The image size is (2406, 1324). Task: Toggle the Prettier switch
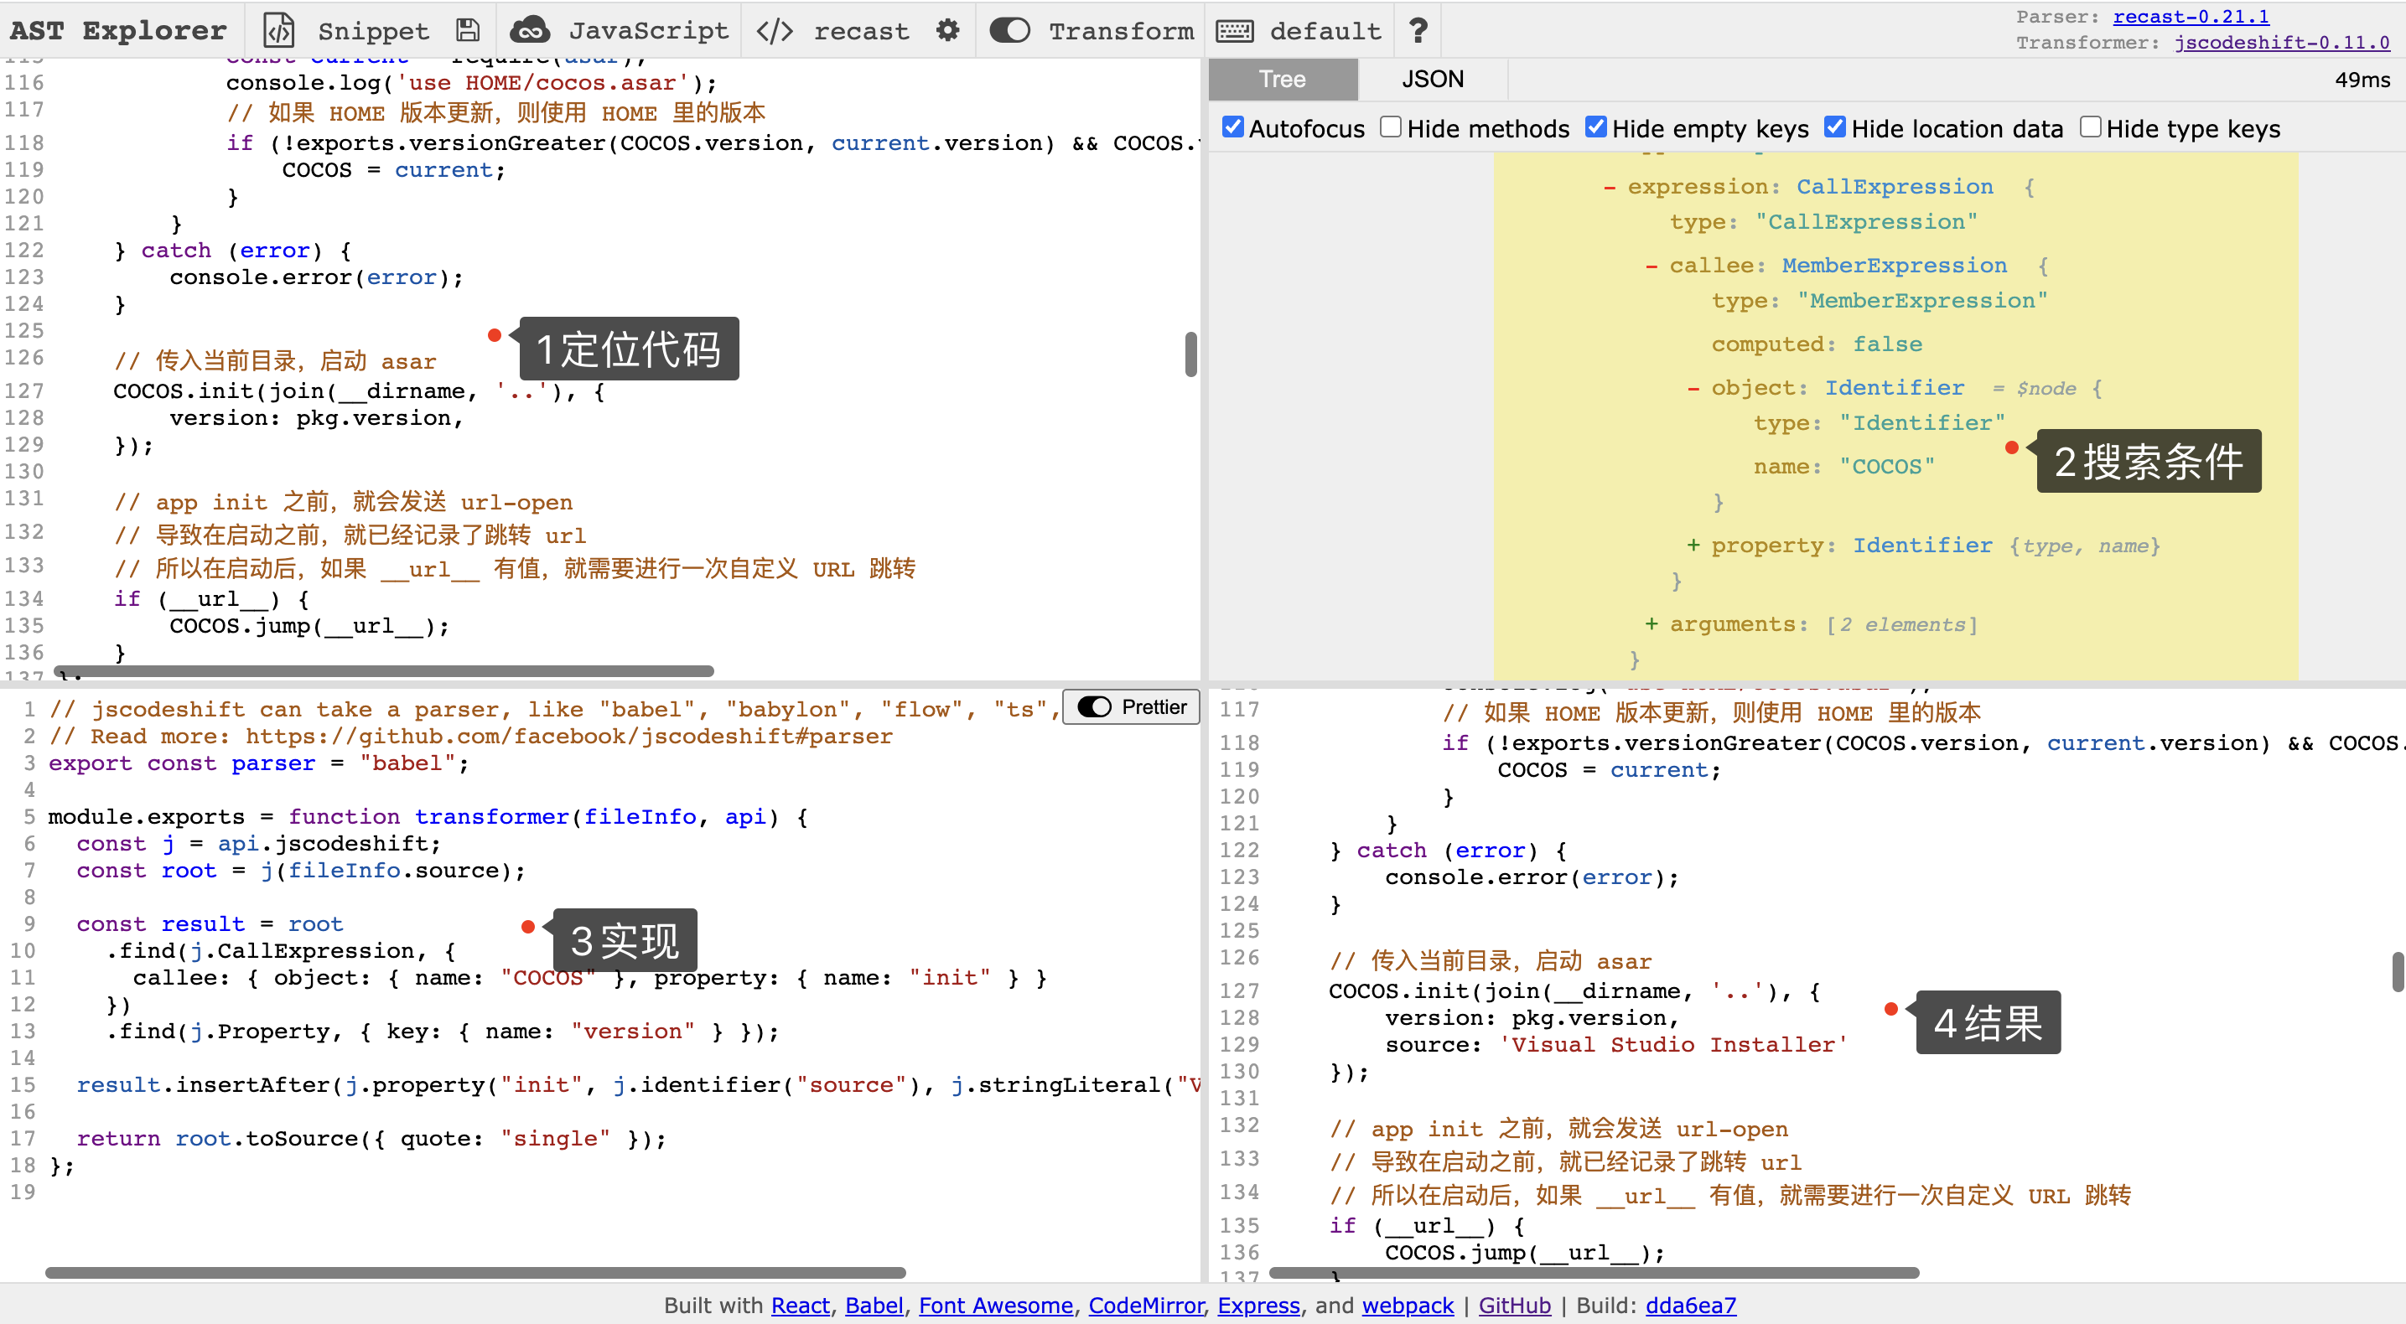[1095, 706]
